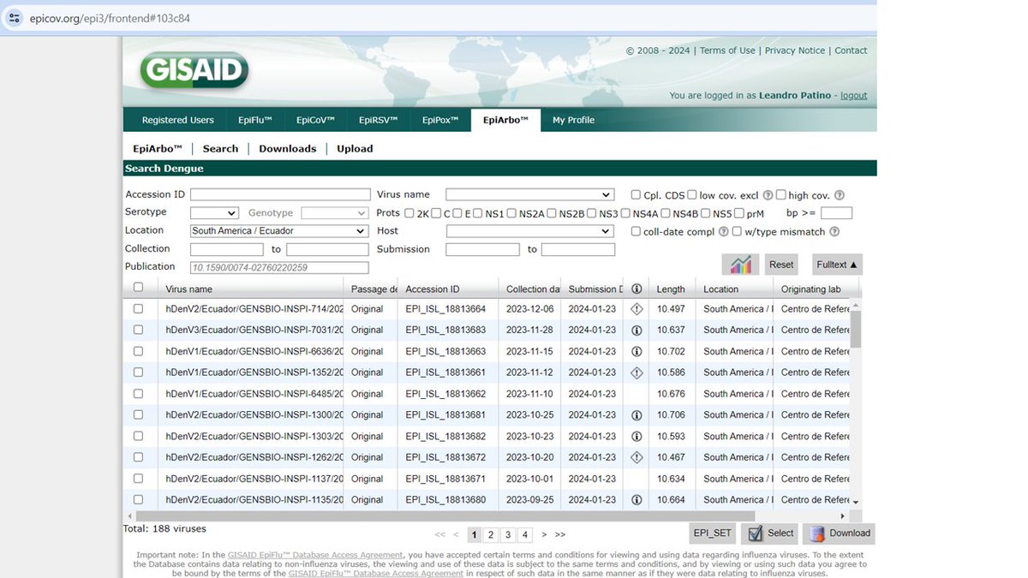The height and width of the screenshot is (578, 1028).
Task: Click info icon for EPI_ISL_18813682 row
Action: click(637, 437)
